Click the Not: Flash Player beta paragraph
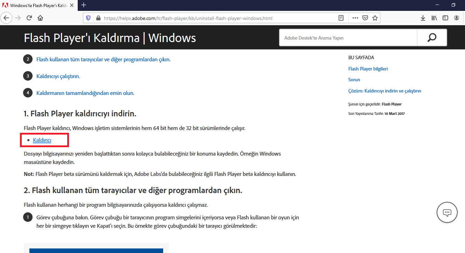 pyautogui.click(x=160, y=174)
